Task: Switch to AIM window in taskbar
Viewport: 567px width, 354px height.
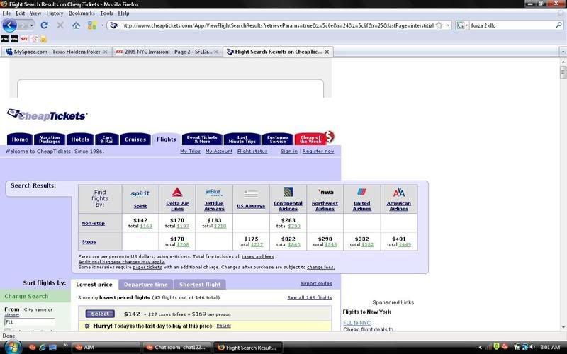Action: click(x=106, y=348)
